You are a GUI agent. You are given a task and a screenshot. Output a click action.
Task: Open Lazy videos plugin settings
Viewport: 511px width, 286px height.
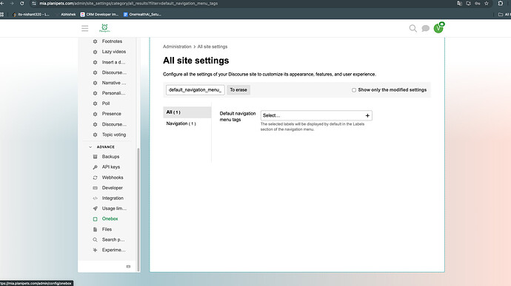114,52
